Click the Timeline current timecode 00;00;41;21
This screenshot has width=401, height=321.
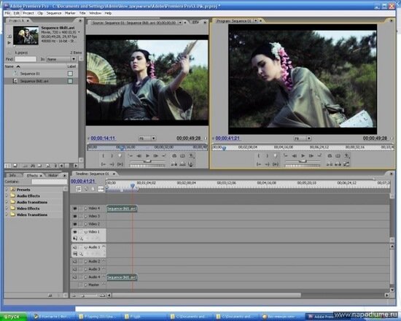pos(83,181)
